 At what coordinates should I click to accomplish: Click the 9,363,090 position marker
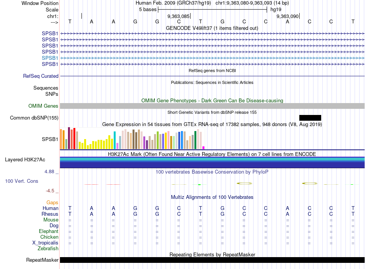coord(288,16)
